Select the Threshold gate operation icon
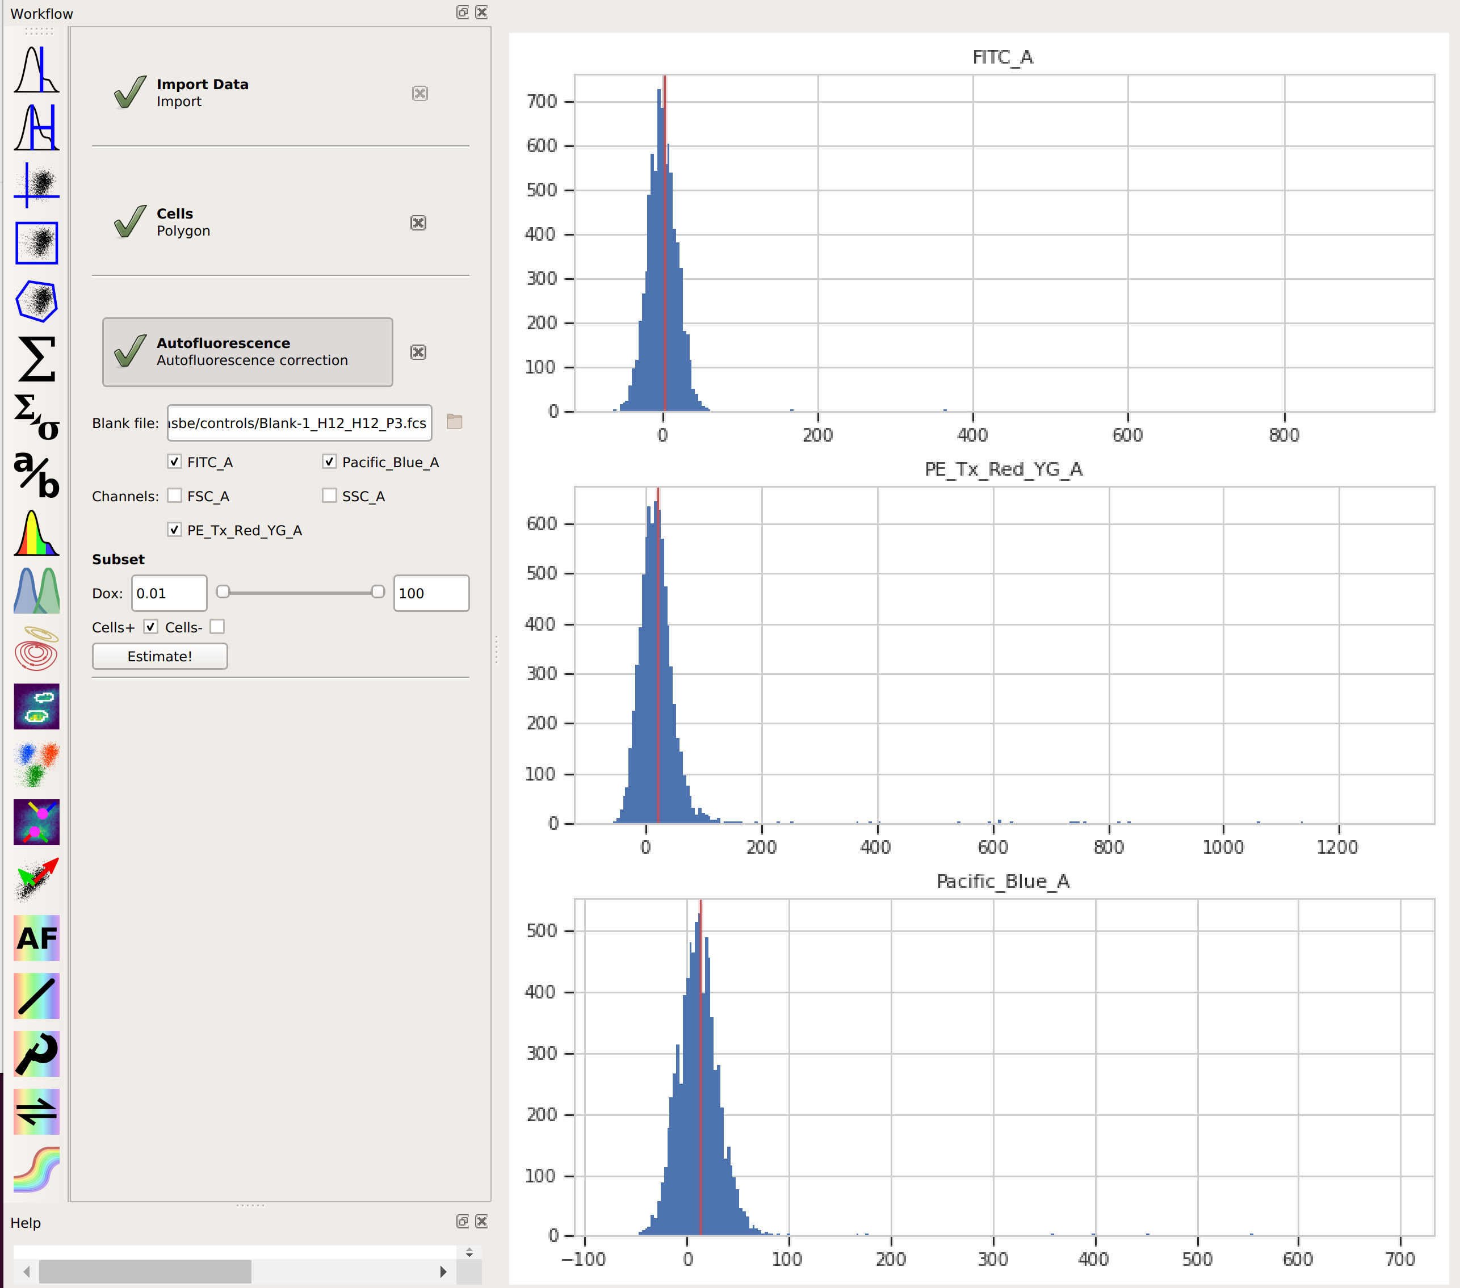This screenshot has width=1460, height=1288. click(x=36, y=70)
